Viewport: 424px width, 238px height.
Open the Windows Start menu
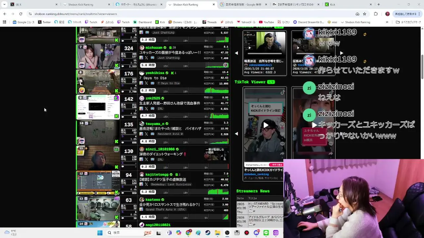click(x=100, y=233)
